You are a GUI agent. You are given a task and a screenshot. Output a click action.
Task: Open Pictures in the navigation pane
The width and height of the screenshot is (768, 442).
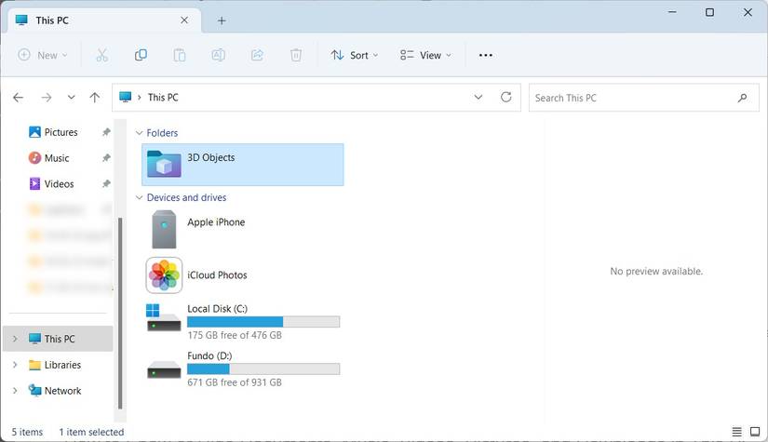61,132
